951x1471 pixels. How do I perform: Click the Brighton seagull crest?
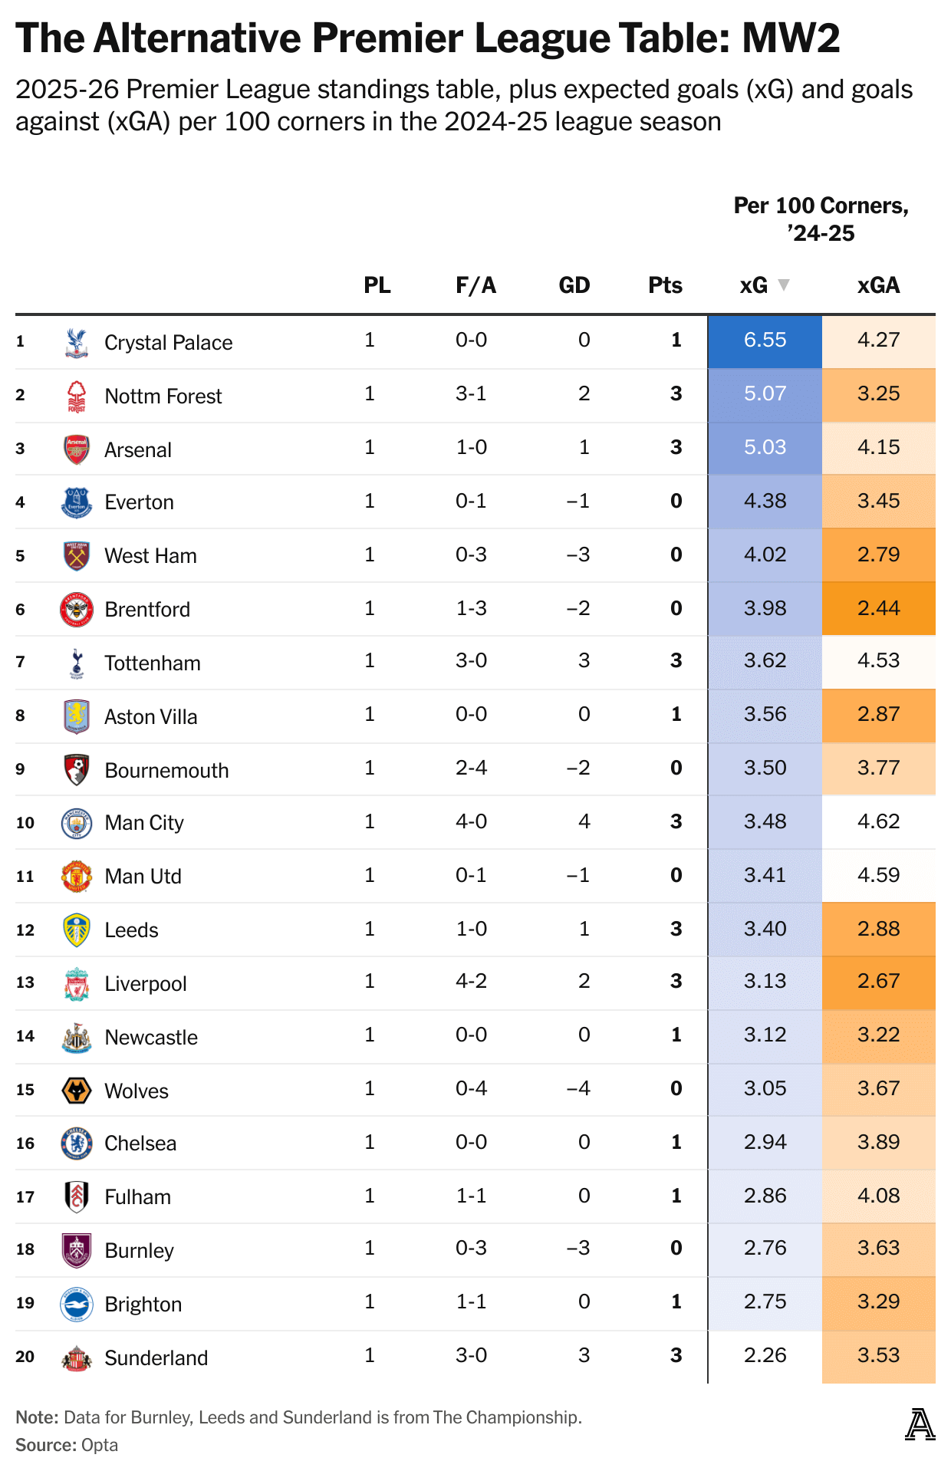click(x=76, y=1304)
